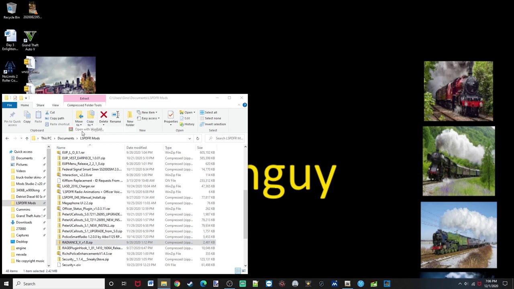Open the File menu tab
The image size is (514, 289).
pos(9,105)
